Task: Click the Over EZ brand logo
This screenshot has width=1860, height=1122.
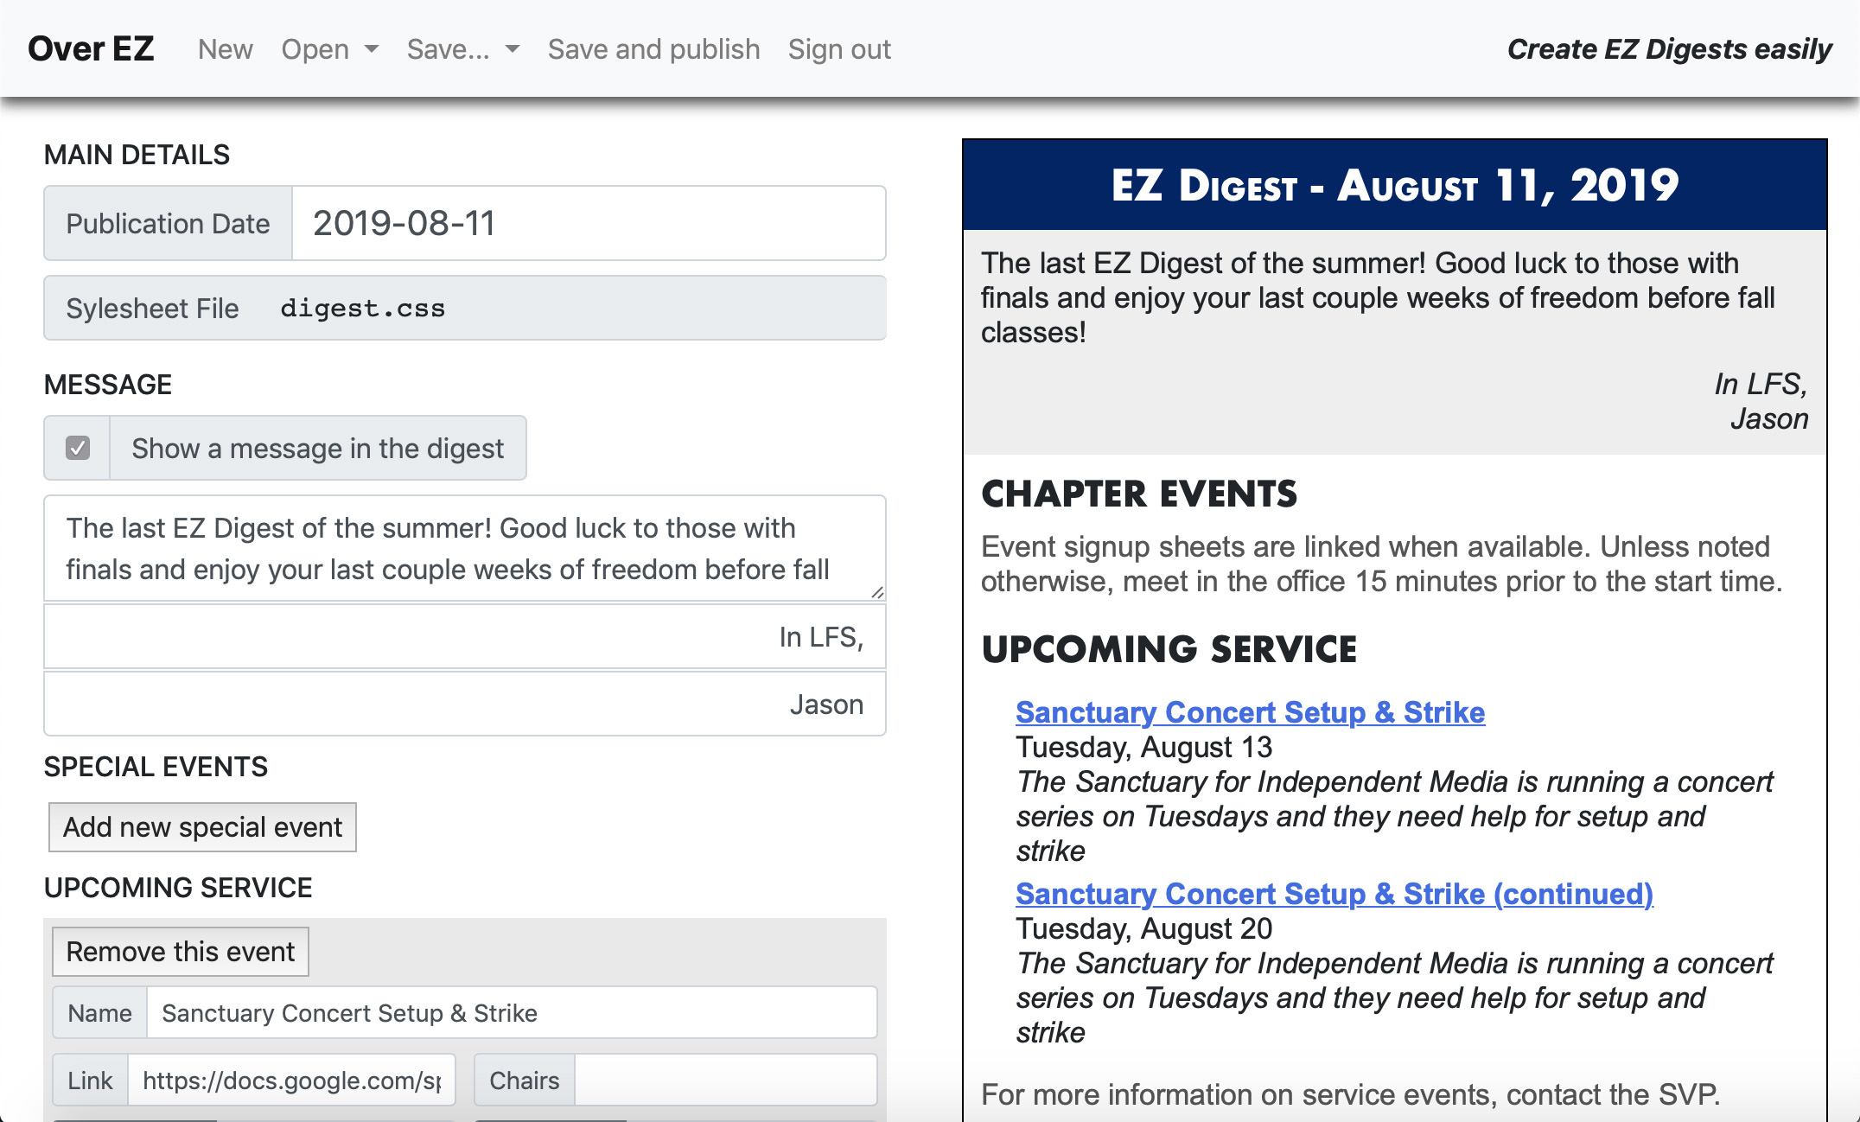Action: click(91, 49)
